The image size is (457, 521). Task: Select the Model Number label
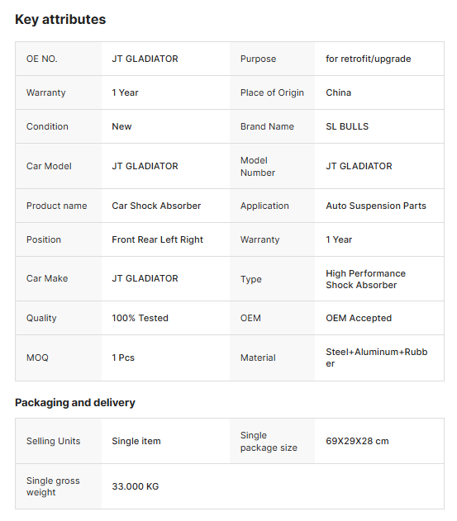tap(258, 167)
